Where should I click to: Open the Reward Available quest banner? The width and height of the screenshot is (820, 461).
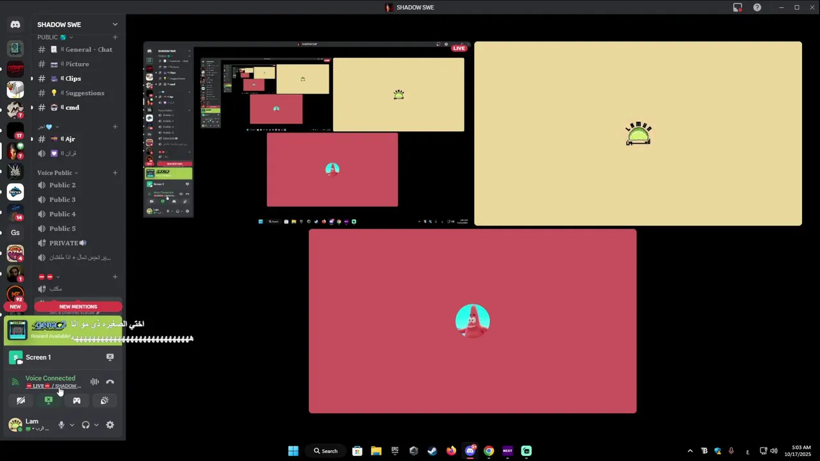coord(64,330)
